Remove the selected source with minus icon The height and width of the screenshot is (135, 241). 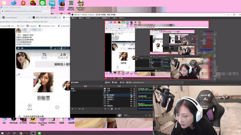pos(108,109)
